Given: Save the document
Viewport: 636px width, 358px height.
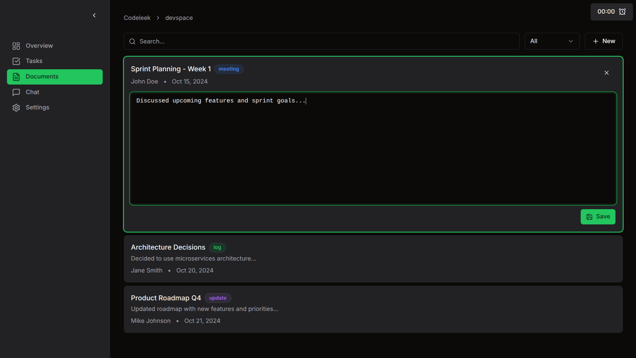Looking at the screenshot, I should click(598, 217).
